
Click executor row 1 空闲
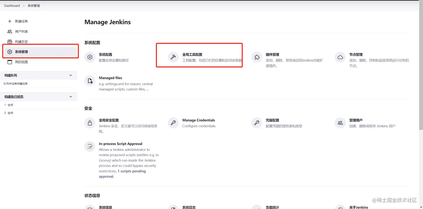point(9,105)
